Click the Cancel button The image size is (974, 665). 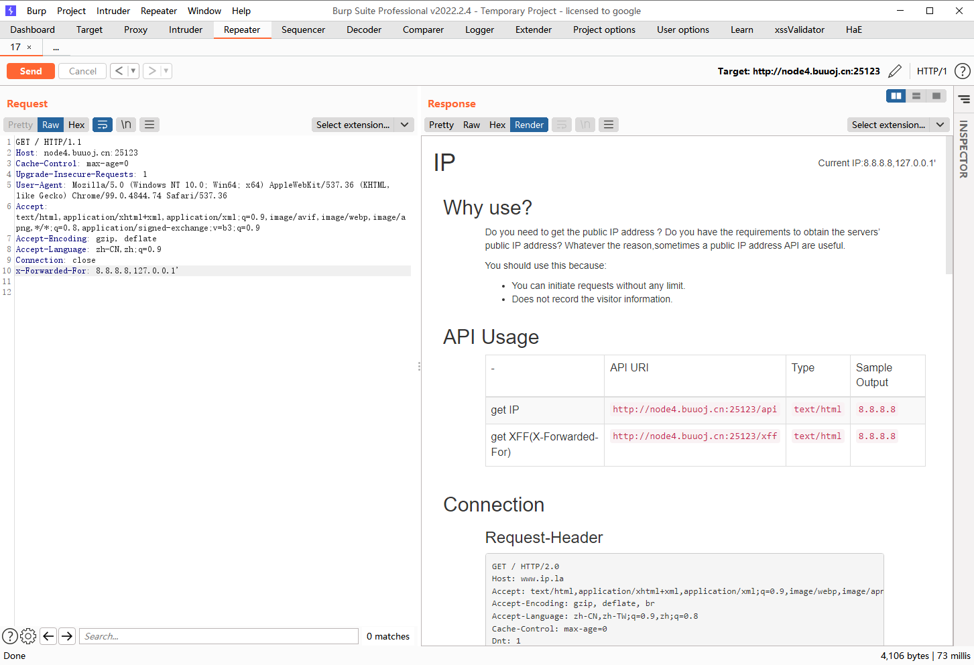[82, 71]
